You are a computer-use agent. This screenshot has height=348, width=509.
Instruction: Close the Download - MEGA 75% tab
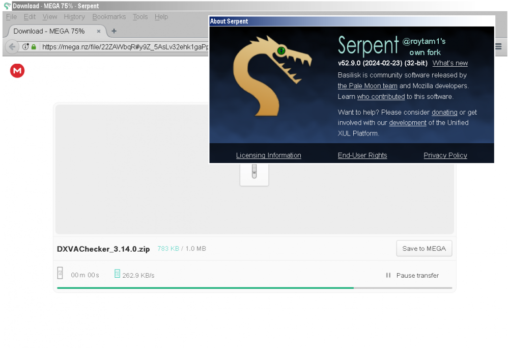pyautogui.click(x=99, y=31)
